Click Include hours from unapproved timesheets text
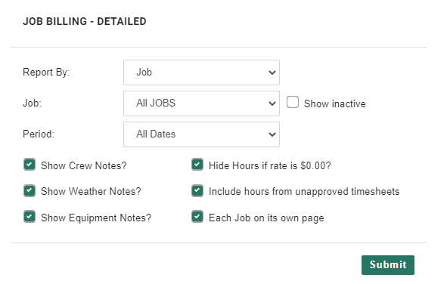 pyautogui.click(x=304, y=192)
